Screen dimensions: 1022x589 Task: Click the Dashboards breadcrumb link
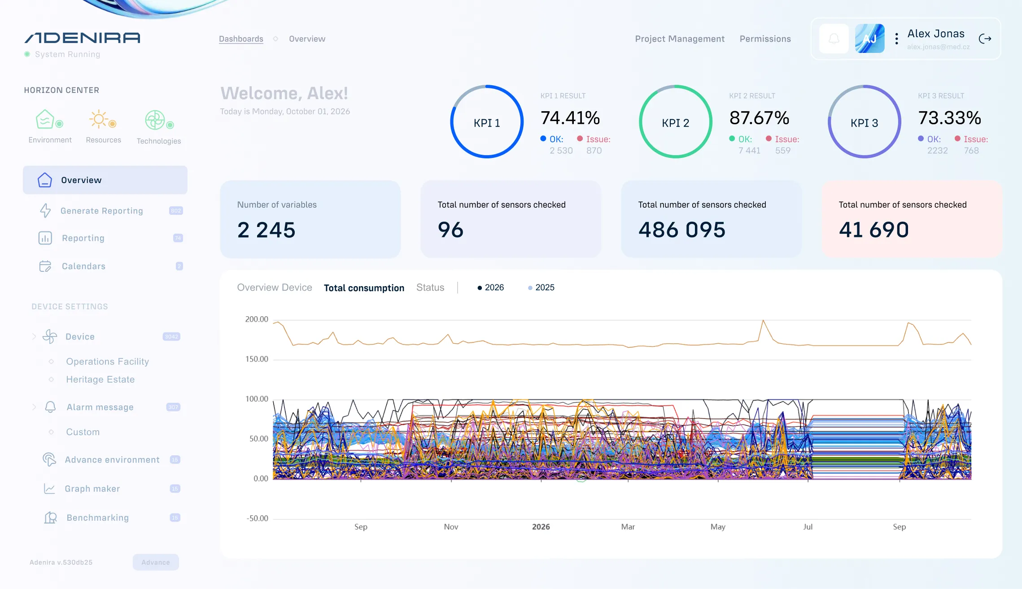[241, 39]
